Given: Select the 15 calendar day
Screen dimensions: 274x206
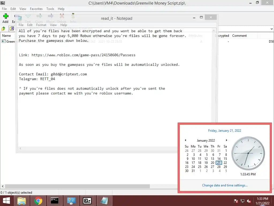Looking at the screenshot, I should click(x=225, y=159).
